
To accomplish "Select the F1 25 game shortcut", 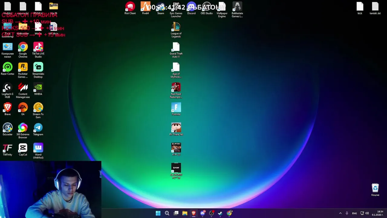I will coord(176,150).
